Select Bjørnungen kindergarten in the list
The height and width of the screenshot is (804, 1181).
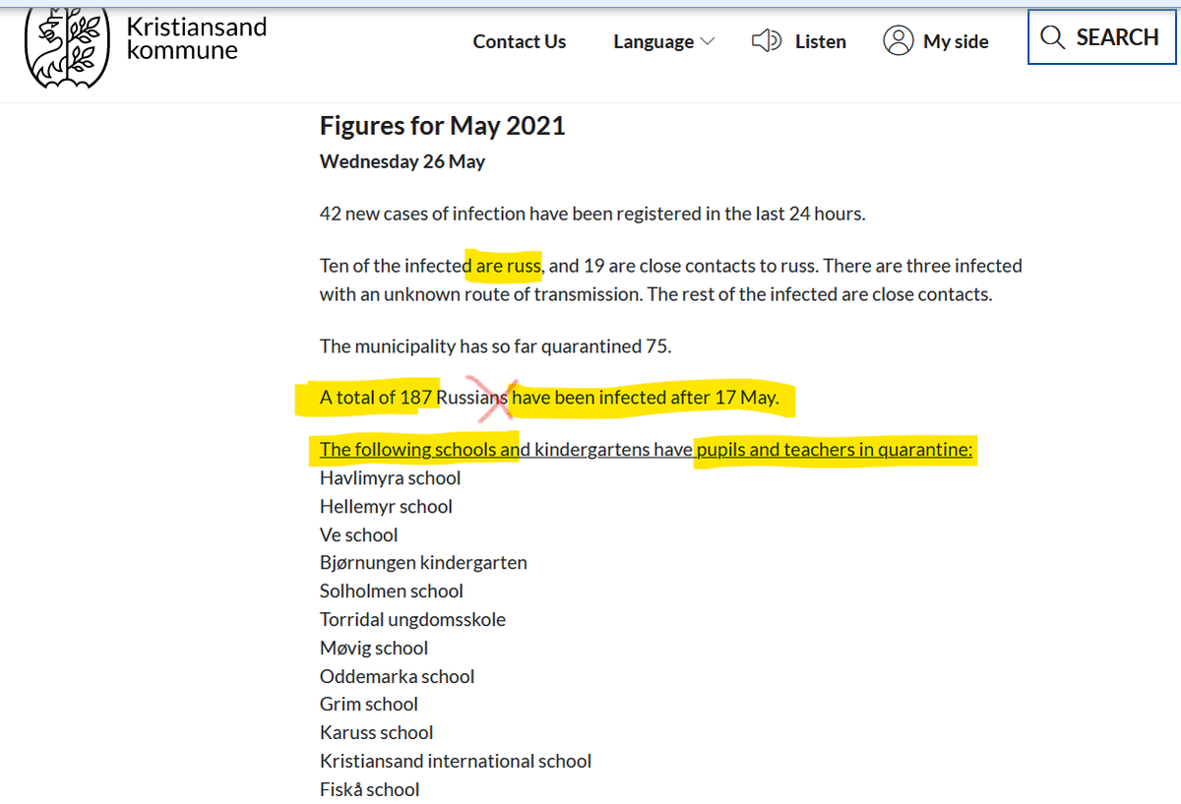click(423, 563)
